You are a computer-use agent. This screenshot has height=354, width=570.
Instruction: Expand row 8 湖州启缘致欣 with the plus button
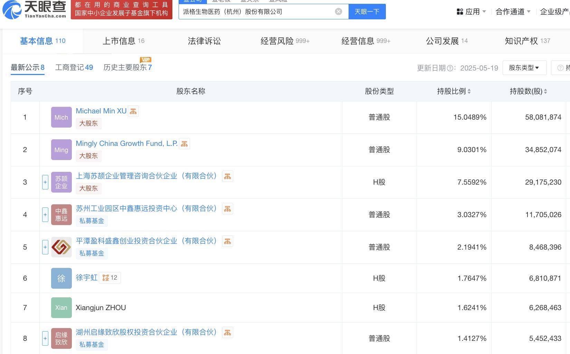click(x=45, y=338)
